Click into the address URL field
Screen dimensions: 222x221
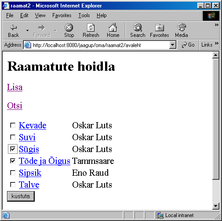click(x=101, y=45)
